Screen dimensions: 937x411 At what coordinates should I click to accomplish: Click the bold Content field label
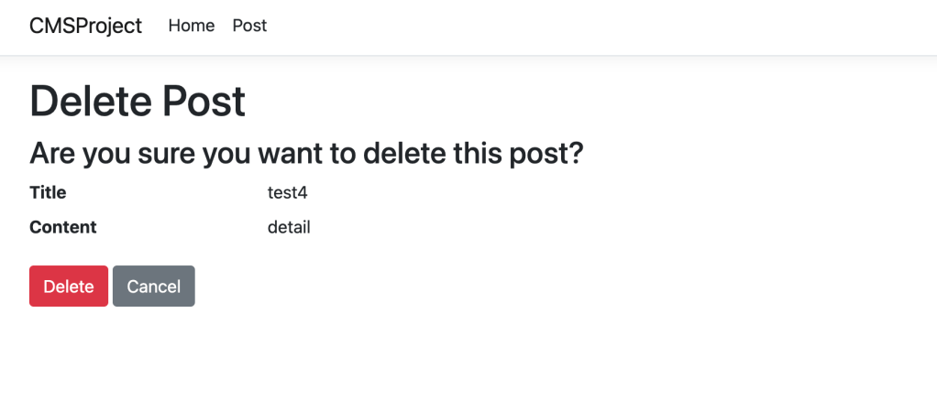click(x=62, y=227)
